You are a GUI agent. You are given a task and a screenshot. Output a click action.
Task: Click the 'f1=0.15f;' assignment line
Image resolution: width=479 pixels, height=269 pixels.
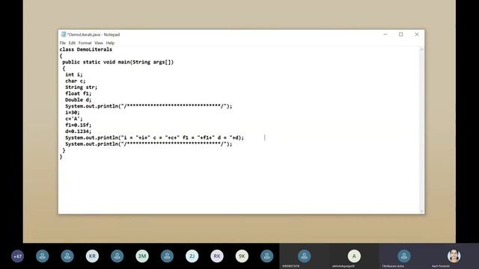(x=78, y=125)
